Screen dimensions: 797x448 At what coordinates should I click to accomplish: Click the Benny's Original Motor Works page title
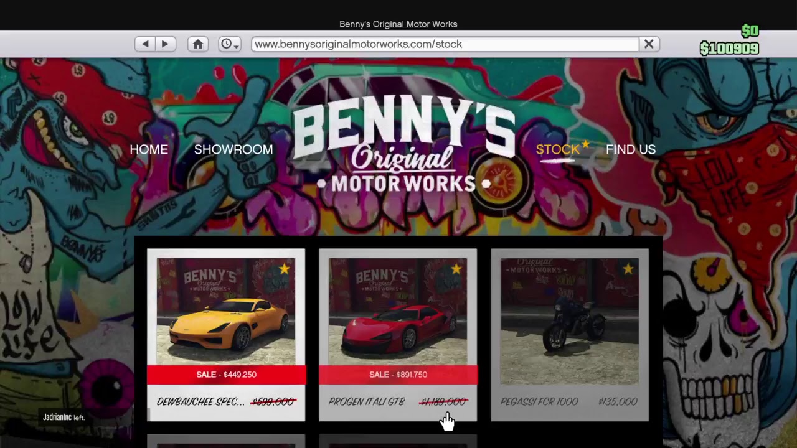[398, 24]
